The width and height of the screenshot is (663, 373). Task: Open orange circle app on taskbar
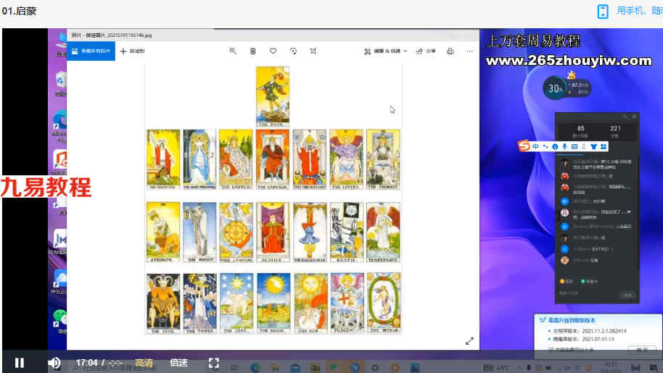tap(395, 367)
